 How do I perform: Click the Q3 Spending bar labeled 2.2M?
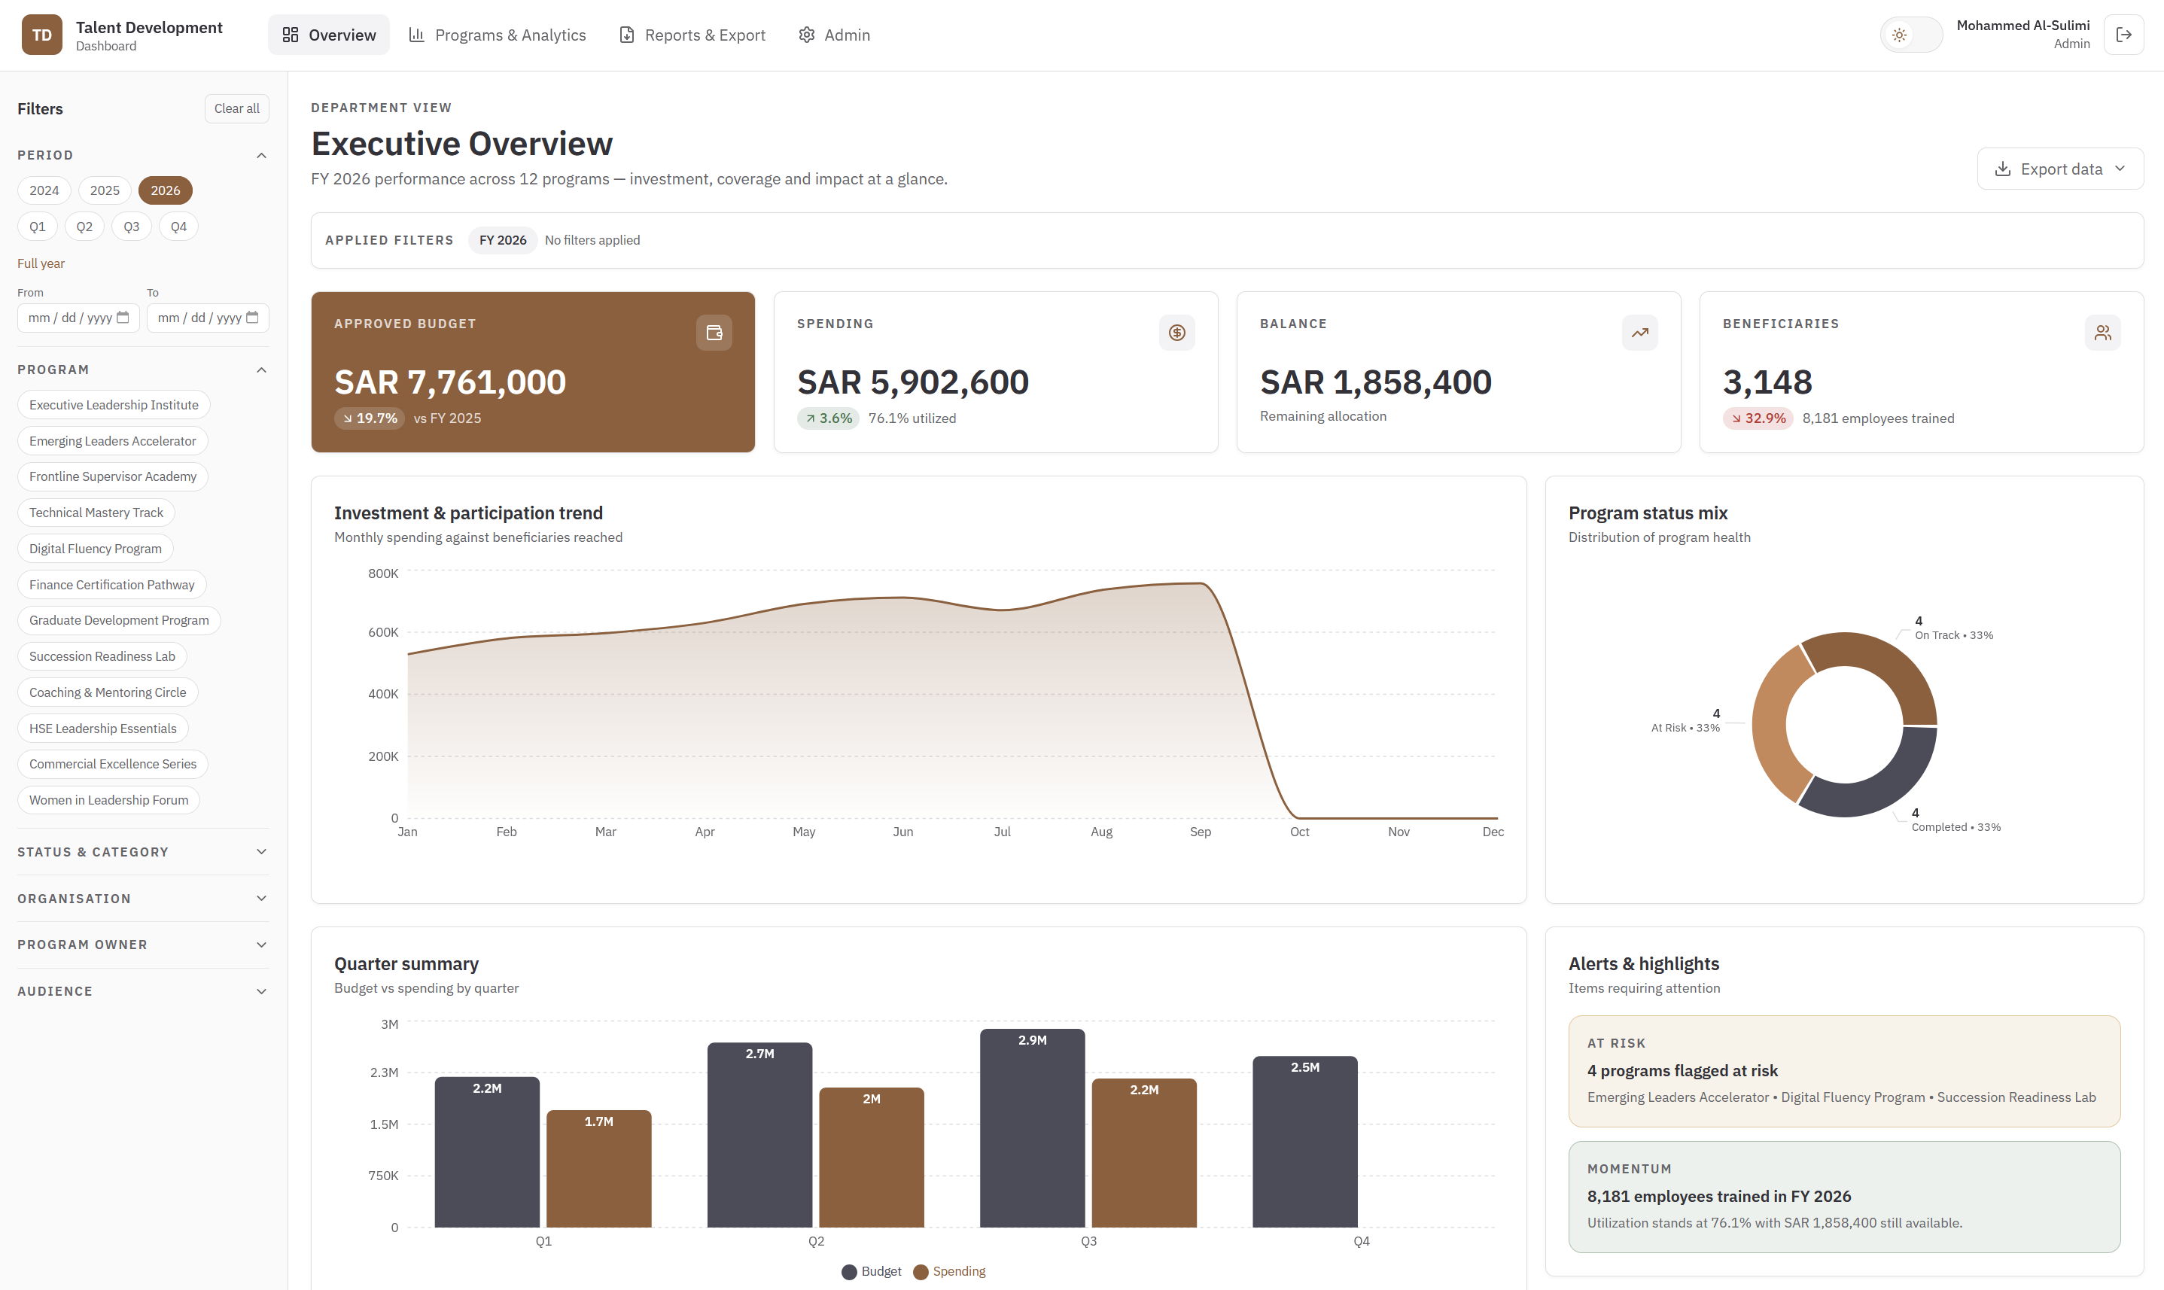[1143, 1154]
